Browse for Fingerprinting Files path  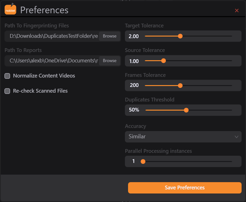109,36
